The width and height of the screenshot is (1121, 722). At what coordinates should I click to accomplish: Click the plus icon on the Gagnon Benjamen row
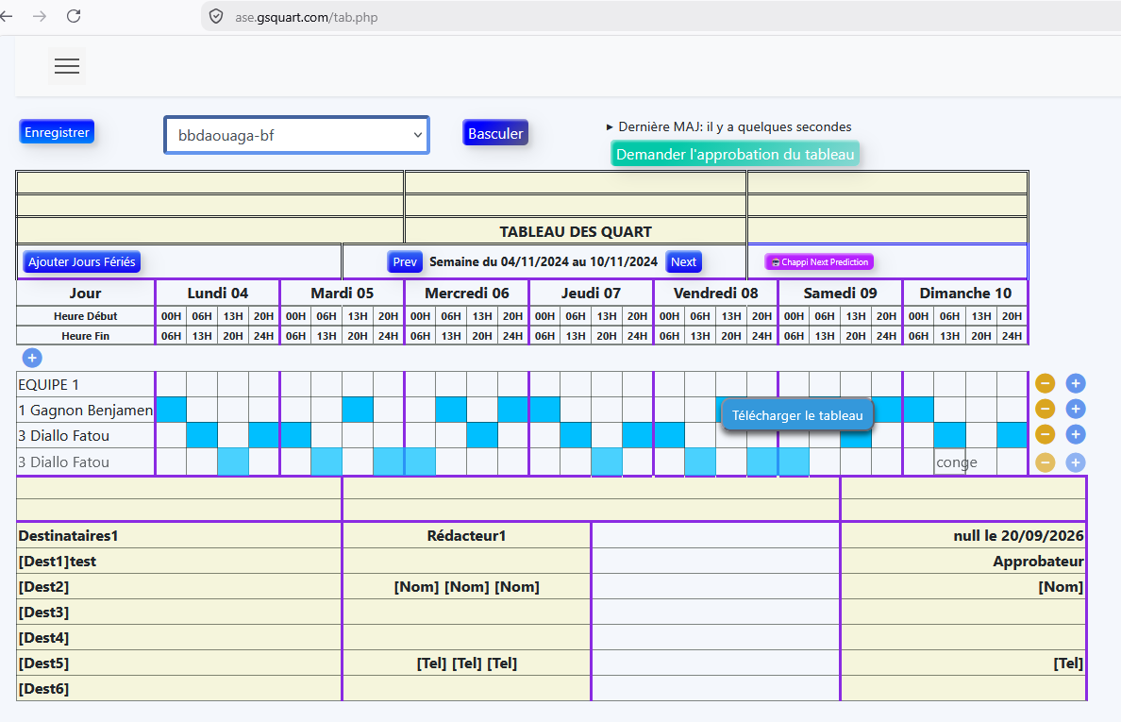tap(1076, 409)
